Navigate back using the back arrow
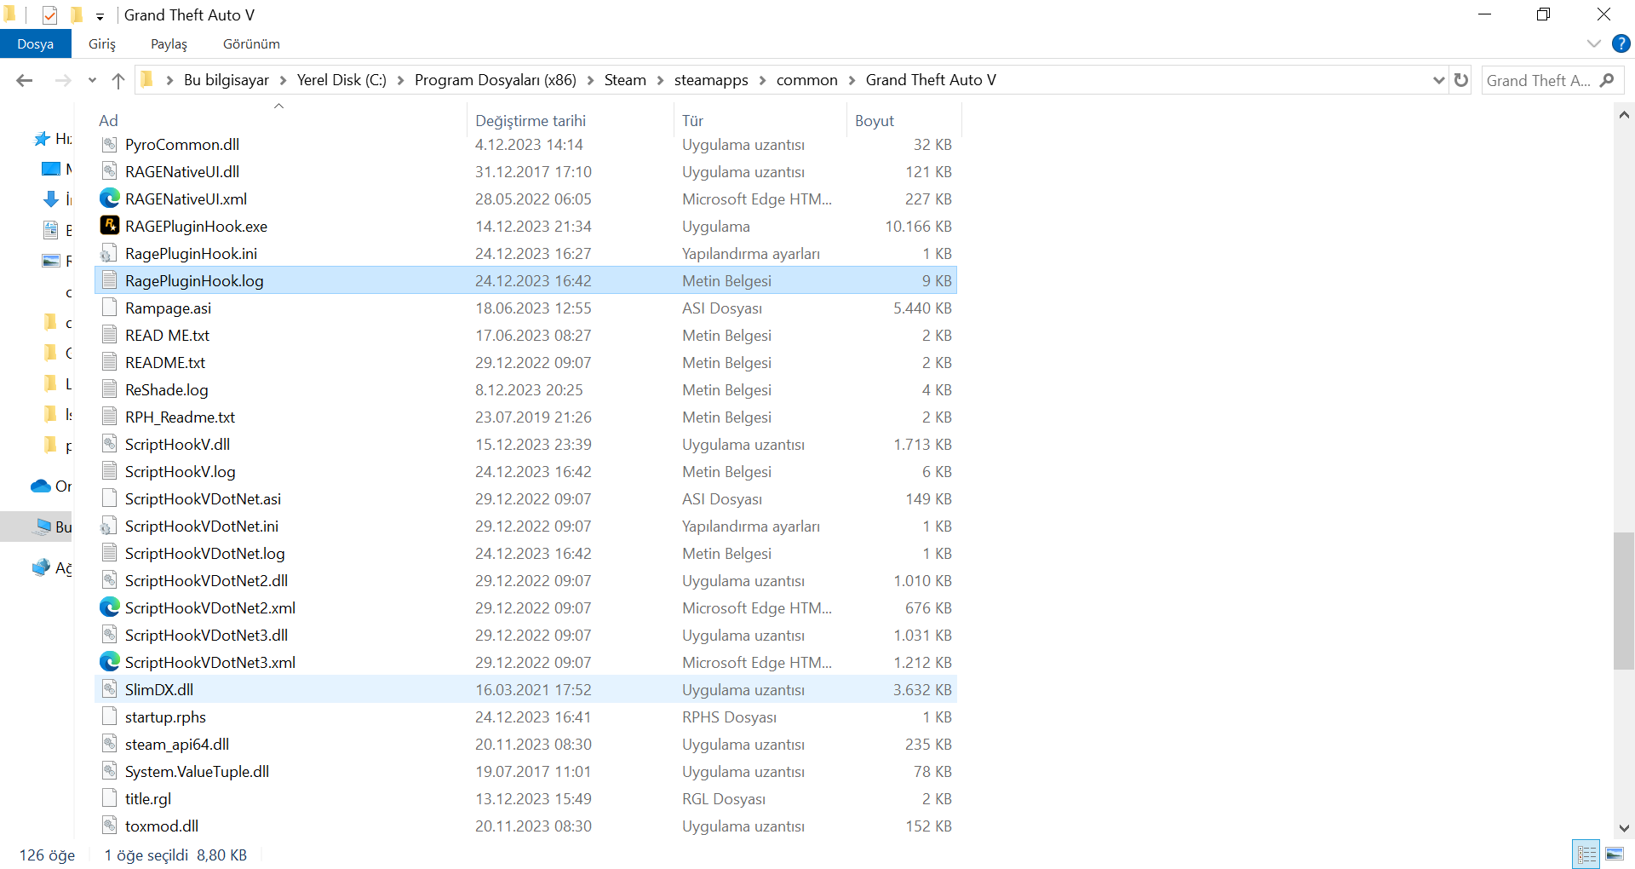 tap(25, 80)
